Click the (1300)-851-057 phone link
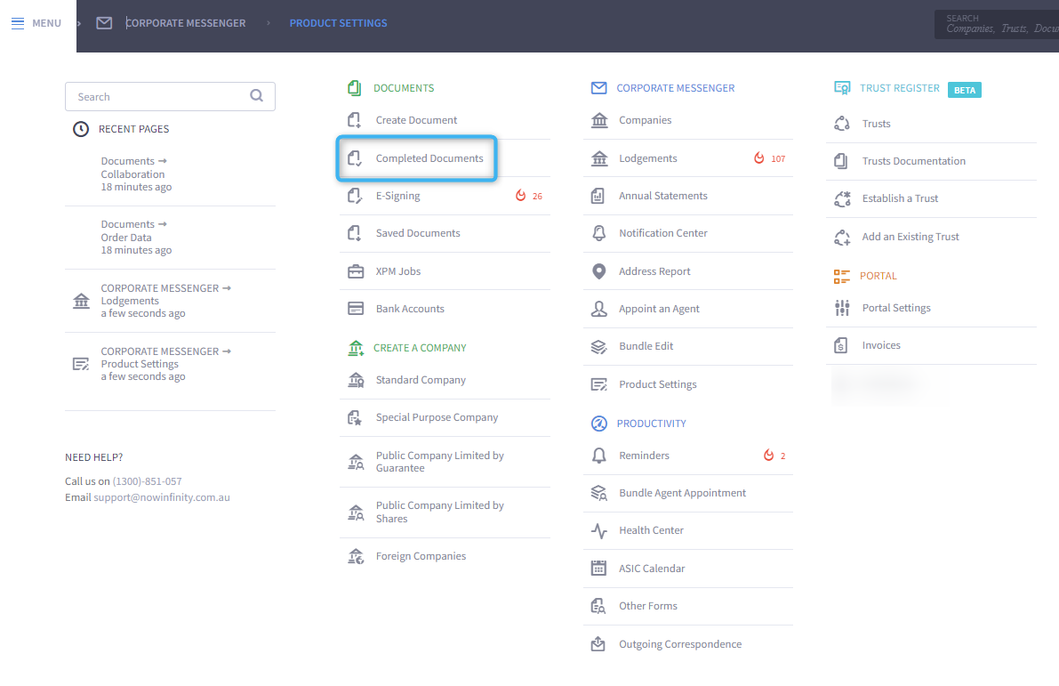This screenshot has height=686, width=1059. [148, 481]
